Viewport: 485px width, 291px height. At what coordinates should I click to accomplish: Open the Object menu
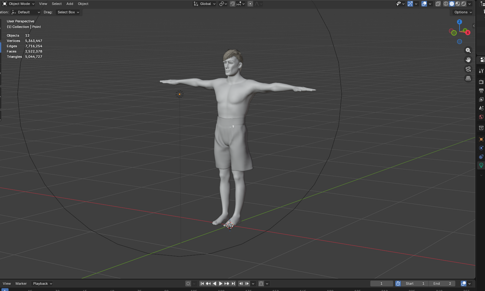click(x=83, y=4)
